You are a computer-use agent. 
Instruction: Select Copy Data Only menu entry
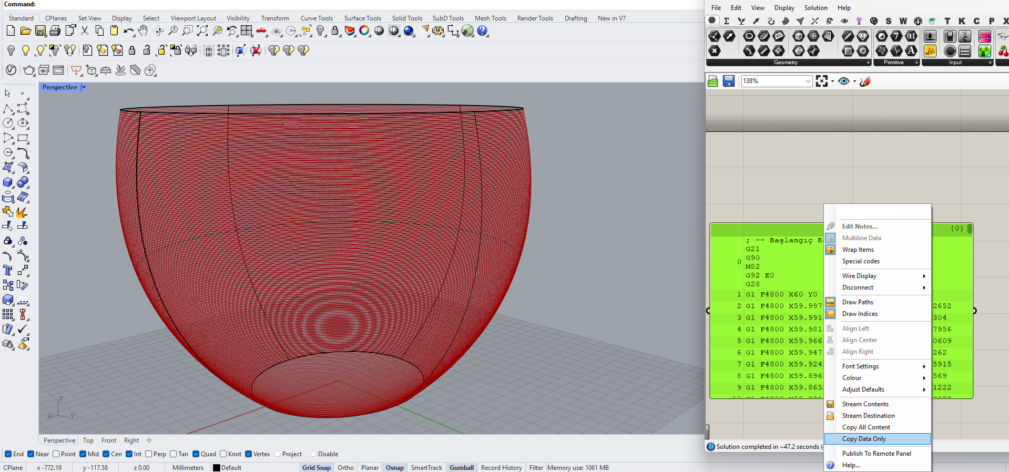pyautogui.click(x=878, y=439)
